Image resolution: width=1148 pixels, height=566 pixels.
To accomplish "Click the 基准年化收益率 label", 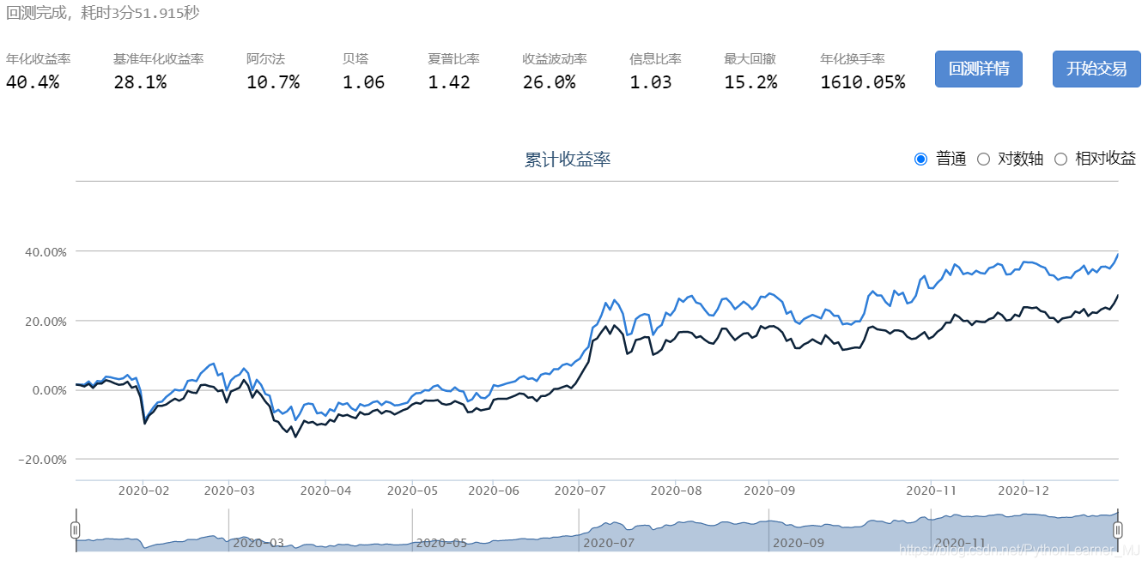I will click(x=159, y=59).
